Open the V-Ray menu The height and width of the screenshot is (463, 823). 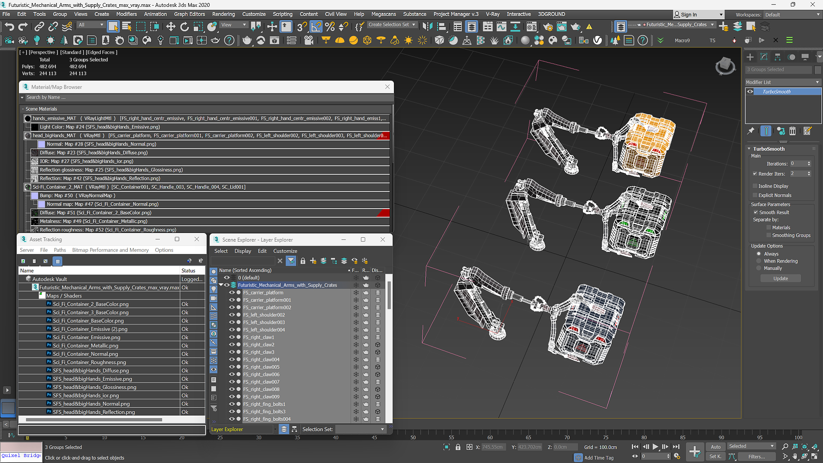click(x=493, y=14)
